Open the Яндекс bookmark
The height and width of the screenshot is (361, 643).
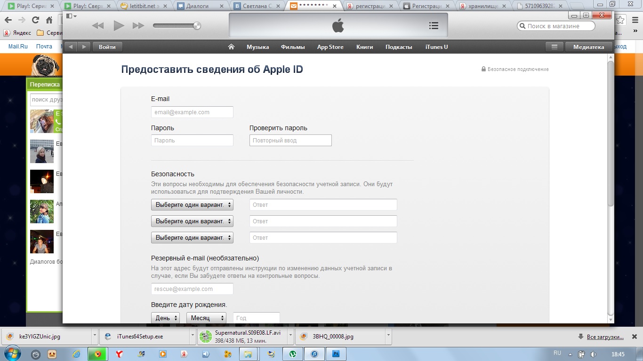tap(17, 33)
